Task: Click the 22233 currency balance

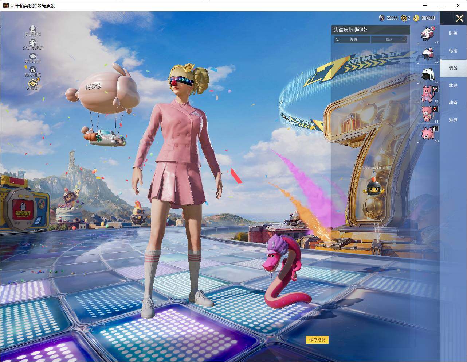Action: 392,18
